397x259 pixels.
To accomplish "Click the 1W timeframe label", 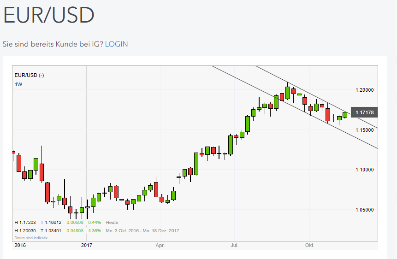I will point(18,84).
